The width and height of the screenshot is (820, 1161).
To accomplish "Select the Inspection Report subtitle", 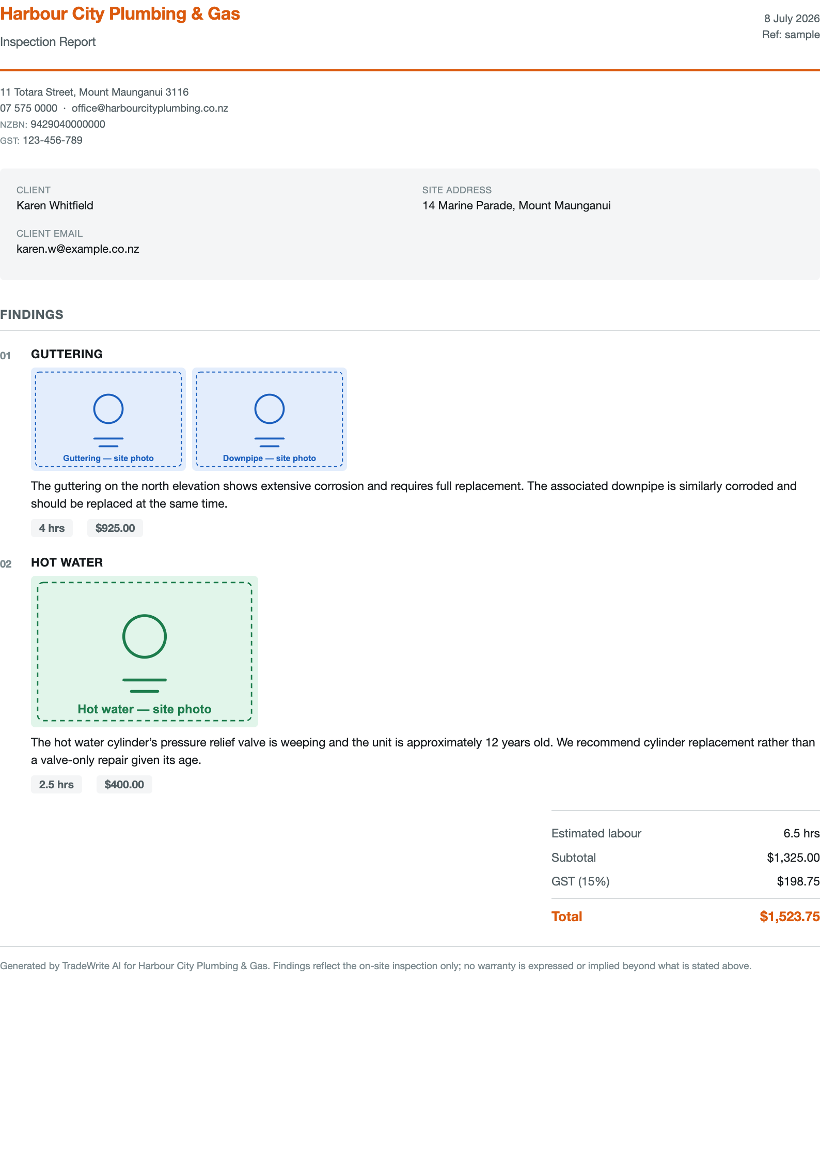I will coord(48,42).
